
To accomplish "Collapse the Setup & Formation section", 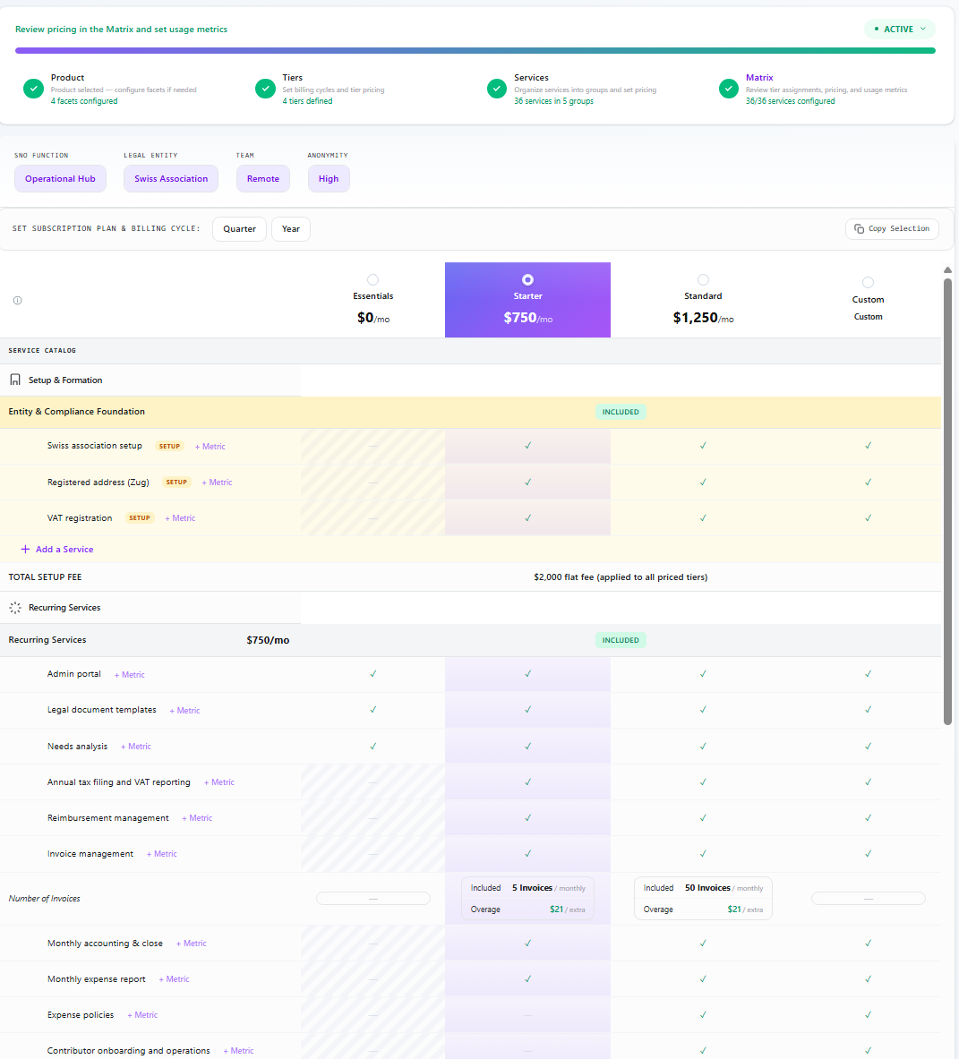I will pyautogui.click(x=150, y=380).
